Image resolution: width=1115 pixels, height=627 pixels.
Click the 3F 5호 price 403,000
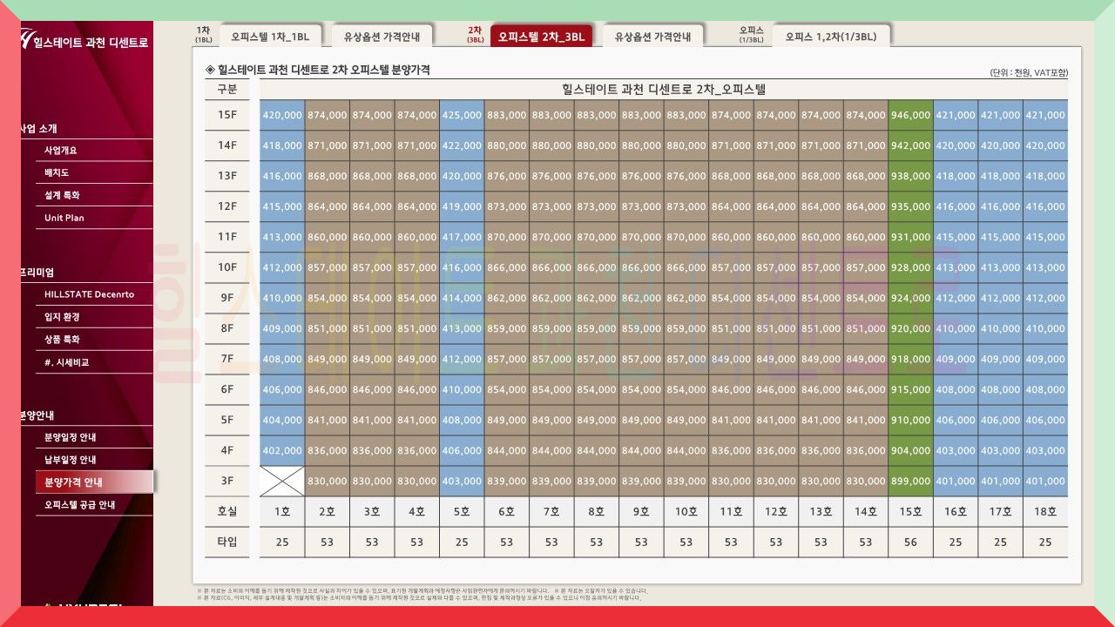coord(462,481)
